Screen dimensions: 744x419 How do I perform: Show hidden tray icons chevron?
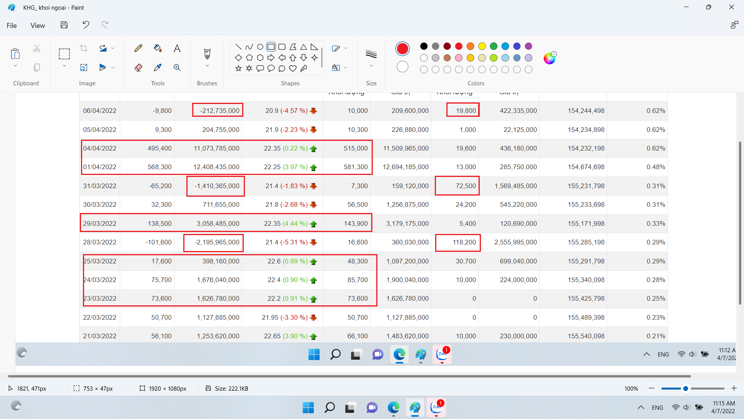(x=641, y=407)
